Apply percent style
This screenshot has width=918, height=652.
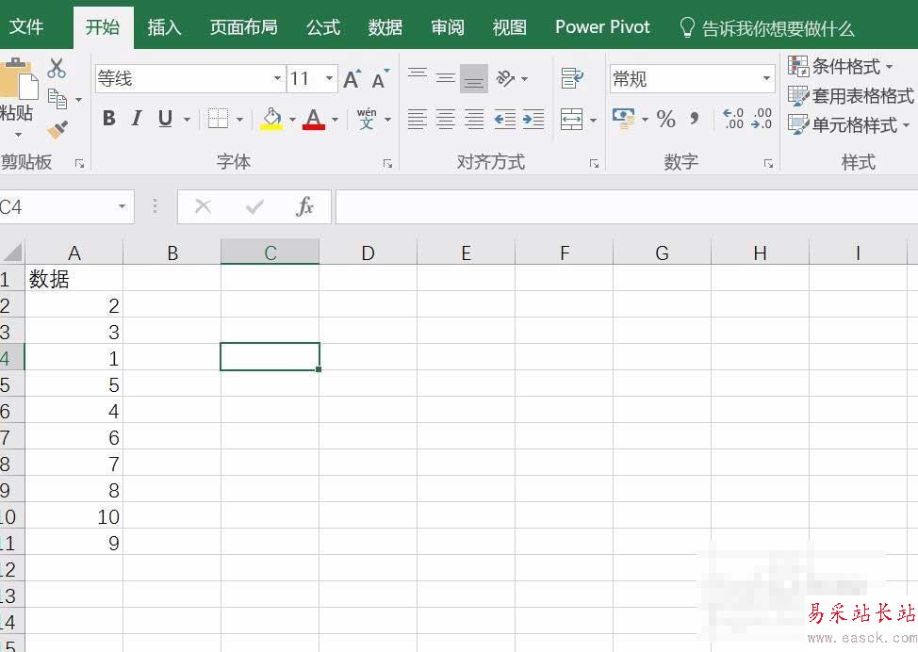click(x=666, y=120)
